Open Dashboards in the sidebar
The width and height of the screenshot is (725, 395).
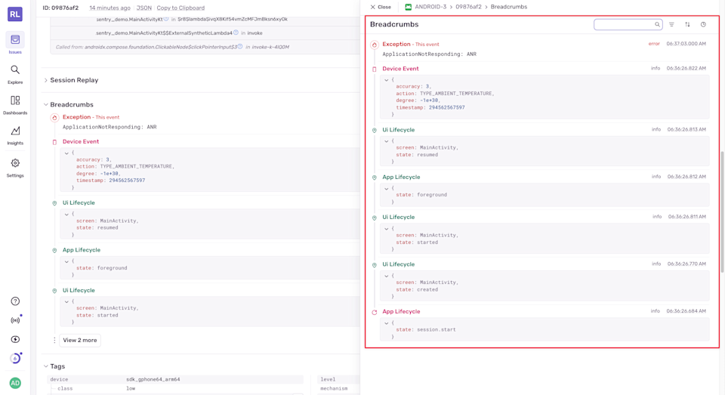(x=15, y=105)
